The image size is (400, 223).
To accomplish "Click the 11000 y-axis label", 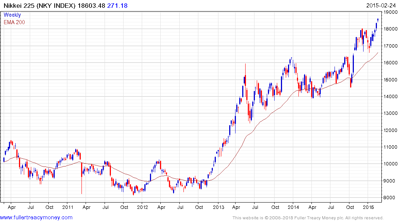I will pyautogui.click(x=391, y=147).
